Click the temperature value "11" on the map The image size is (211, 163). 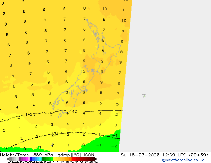124,10
